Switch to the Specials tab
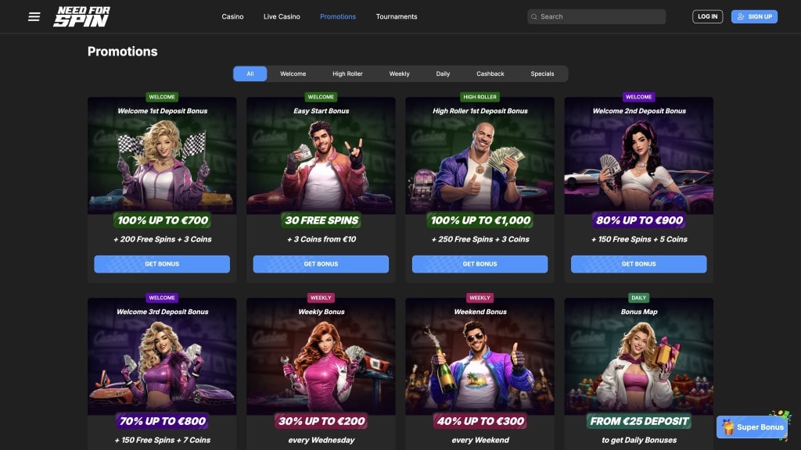The height and width of the screenshot is (450, 801). pyautogui.click(x=543, y=73)
